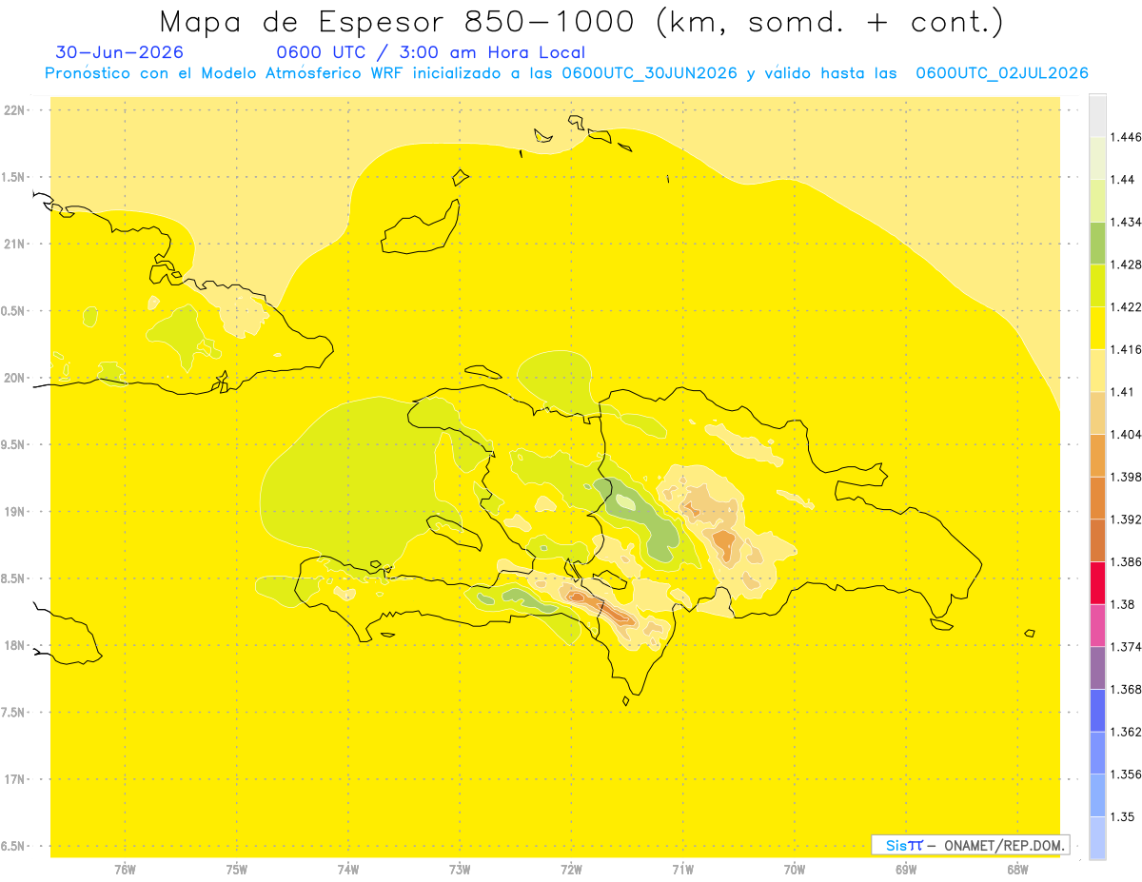Select the validity time '0600UTC_02JUL2026'
1142x882 pixels.
point(1001,73)
